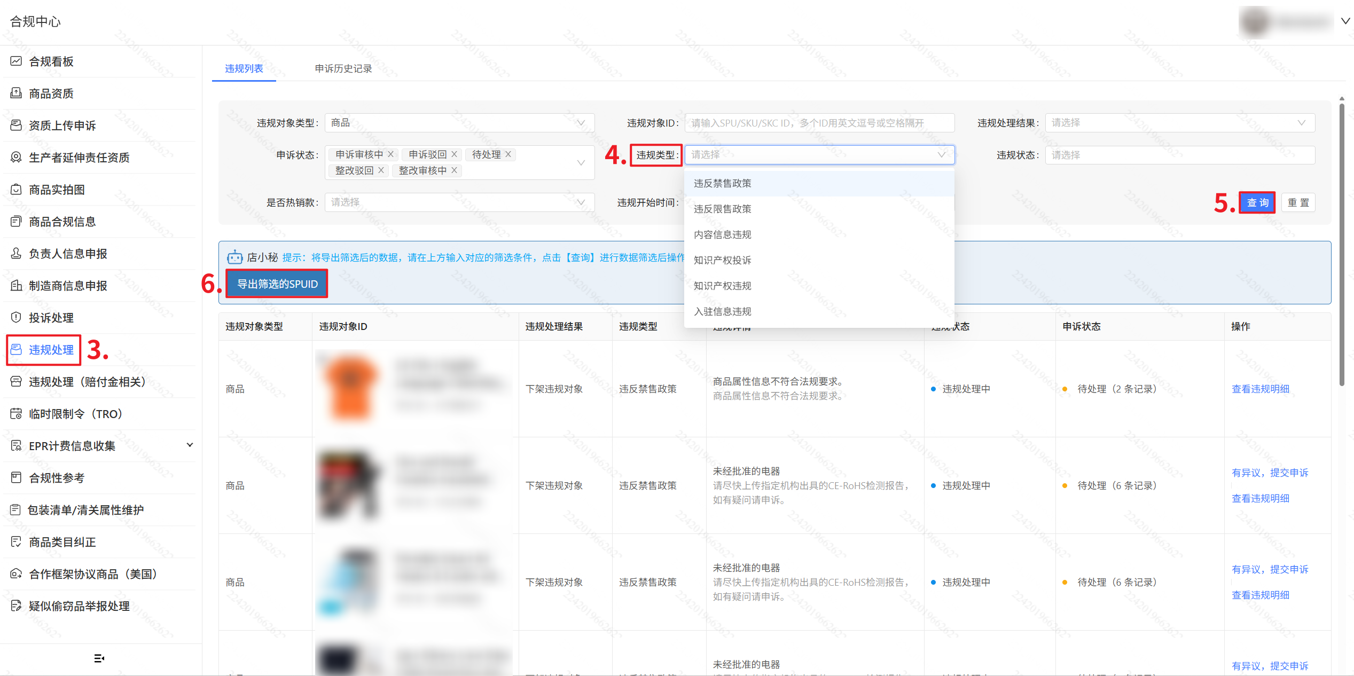Click the 商品实拍图 sidebar icon
Screen dimensions: 1354x676
point(16,189)
